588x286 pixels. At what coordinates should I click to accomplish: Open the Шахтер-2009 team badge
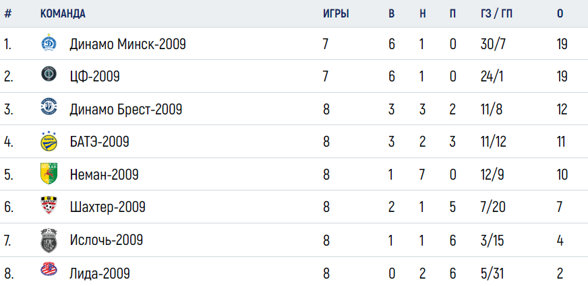tap(49, 205)
